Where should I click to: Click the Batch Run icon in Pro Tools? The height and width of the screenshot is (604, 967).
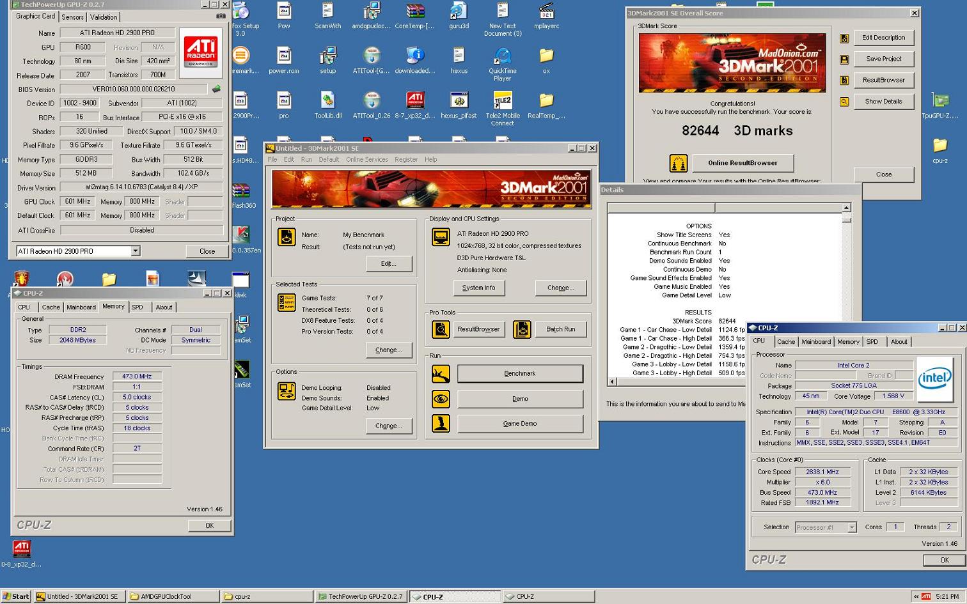point(522,329)
